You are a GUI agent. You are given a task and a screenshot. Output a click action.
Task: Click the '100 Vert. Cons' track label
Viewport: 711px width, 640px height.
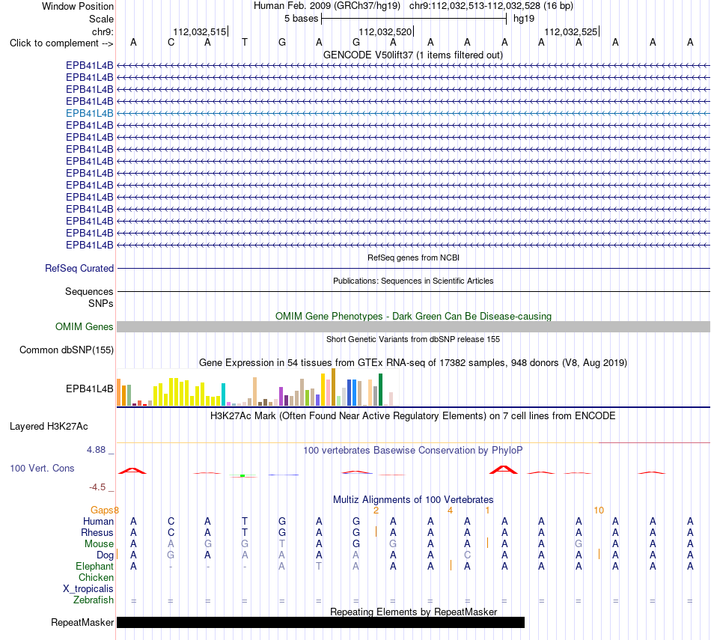42,468
